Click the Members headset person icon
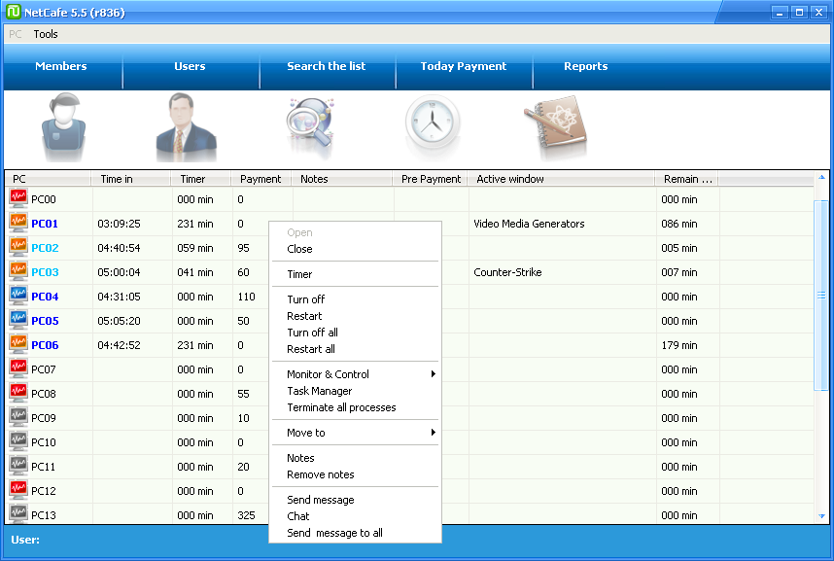This screenshot has height=561, width=834. click(x=63, y=127)
